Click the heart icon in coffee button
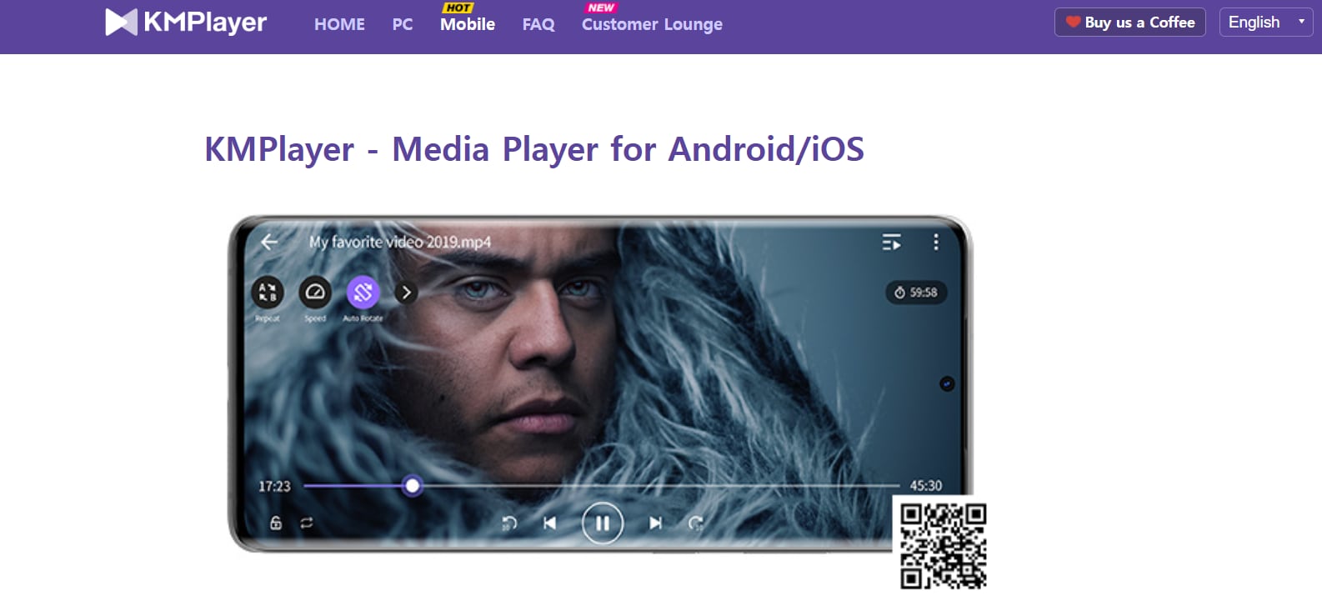Screen dimensions: 1322x616 pos(1073,23)
